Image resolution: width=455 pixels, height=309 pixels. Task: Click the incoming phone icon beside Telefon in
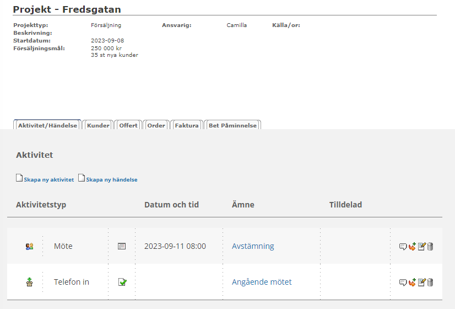30,283
